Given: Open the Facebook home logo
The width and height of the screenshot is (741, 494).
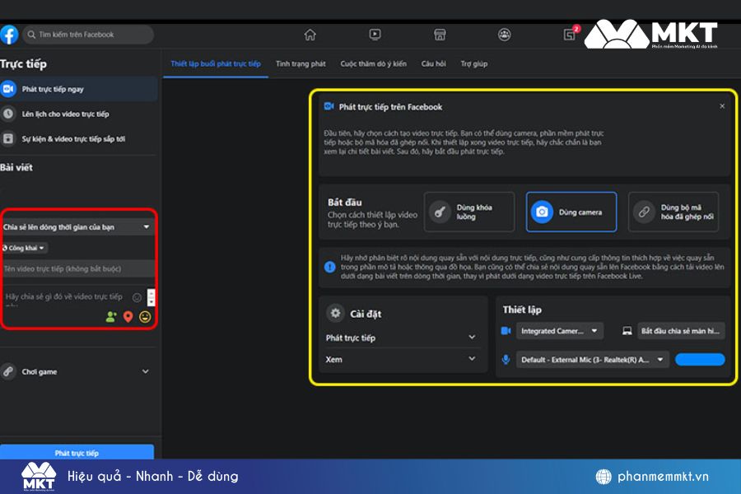Looking at the screenshot, I should pyautogui.click(x=8, y=35).
